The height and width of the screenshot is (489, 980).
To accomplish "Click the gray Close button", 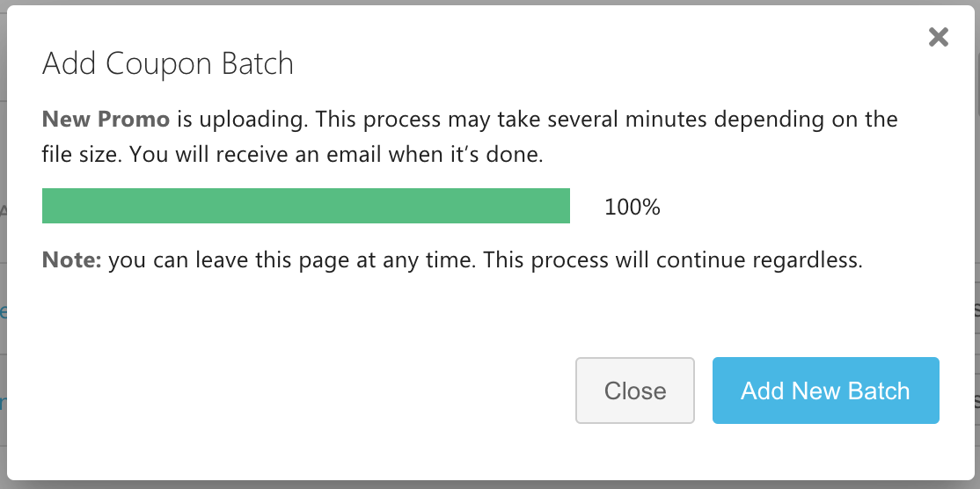I will pyautogui.click(x=634, y=390).
